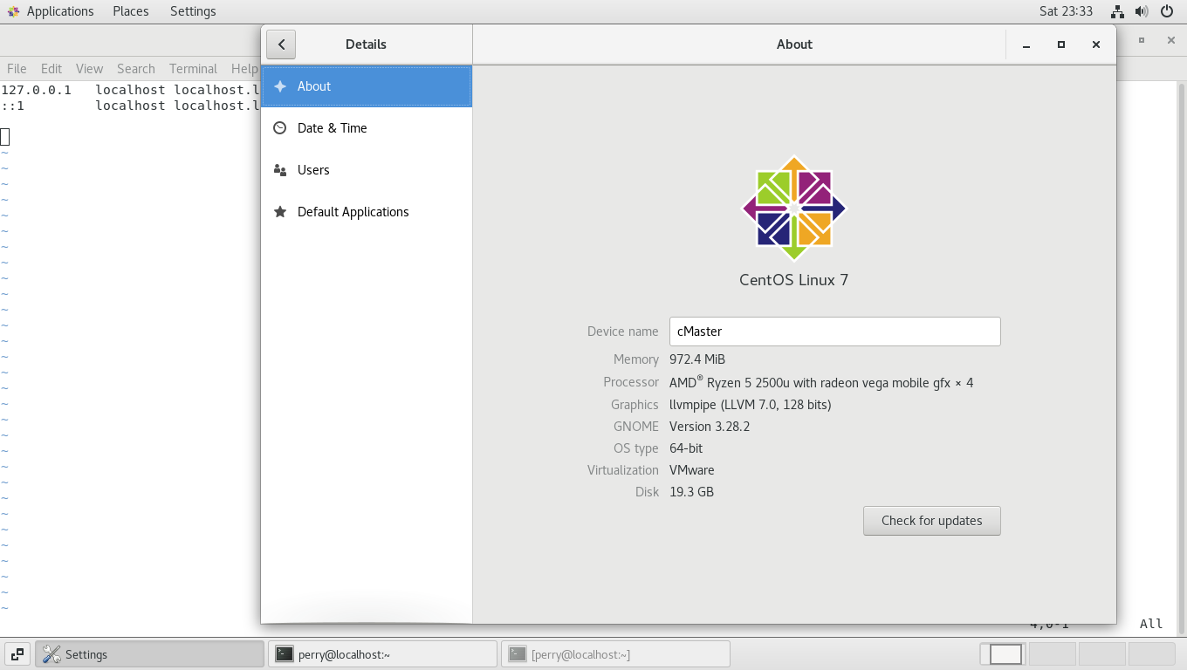Click the Users people icon
The height and width of the screenshot is (670, 1187).
[280, 170]
